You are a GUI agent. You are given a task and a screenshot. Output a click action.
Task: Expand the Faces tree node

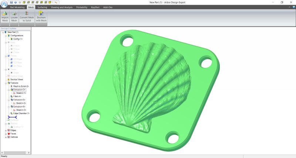pos(6,134)
